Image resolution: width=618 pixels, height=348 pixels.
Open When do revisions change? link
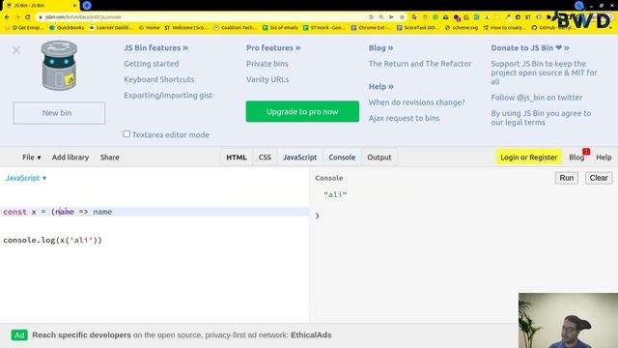pyautogui.click(x=417, y=102)
